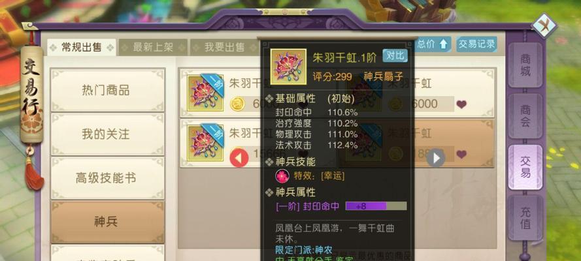Expand the 高级技能书 category
581x261 pixels.
point(107,178)
